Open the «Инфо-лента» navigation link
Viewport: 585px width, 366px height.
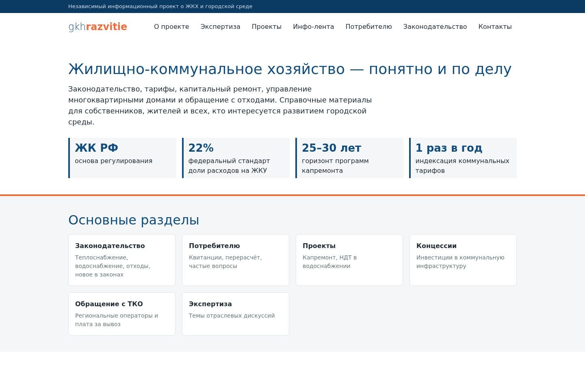point(313,27)
